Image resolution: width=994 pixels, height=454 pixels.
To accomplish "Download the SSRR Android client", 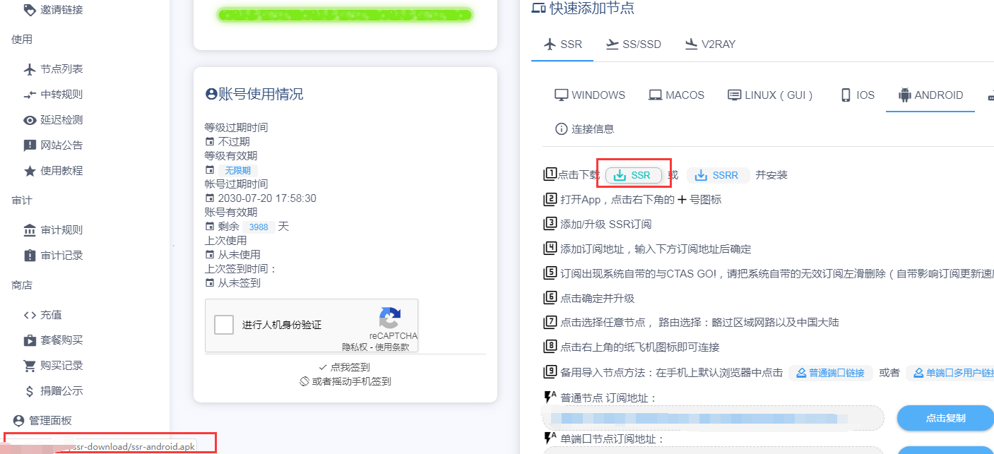I will coord(718,175).
